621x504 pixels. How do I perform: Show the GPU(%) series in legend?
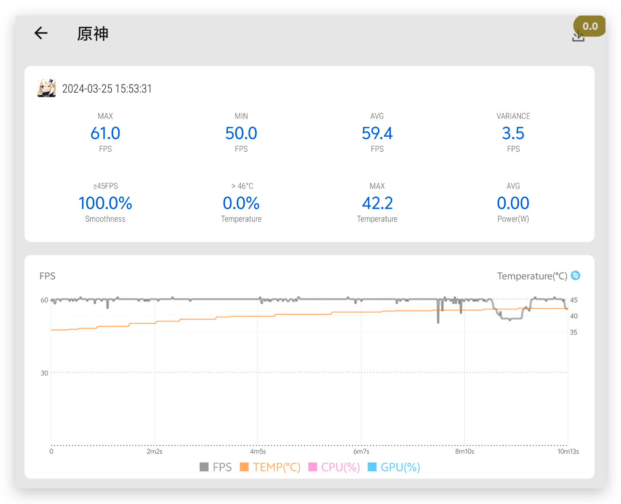pyautogui.click(x=394, y=467)
